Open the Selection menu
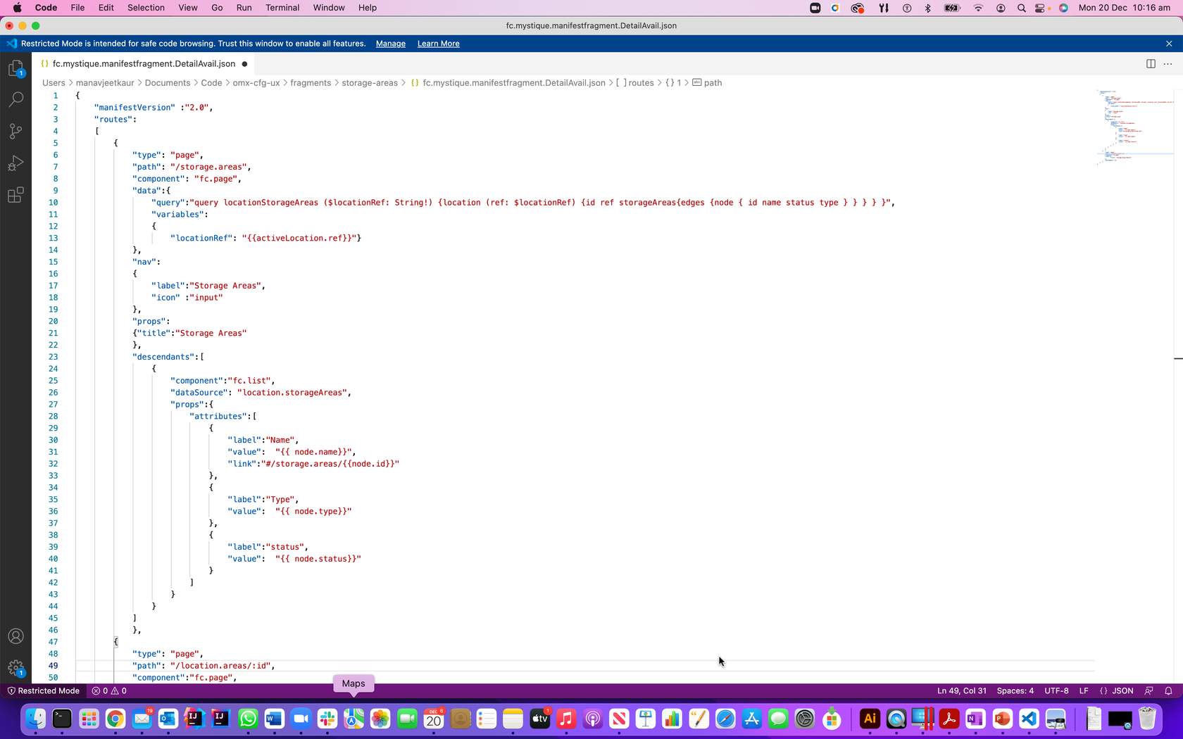 click(146, 8)
